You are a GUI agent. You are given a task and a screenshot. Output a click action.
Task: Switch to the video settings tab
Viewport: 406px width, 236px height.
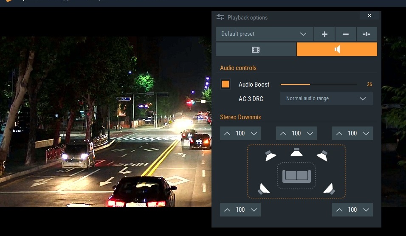256,50
